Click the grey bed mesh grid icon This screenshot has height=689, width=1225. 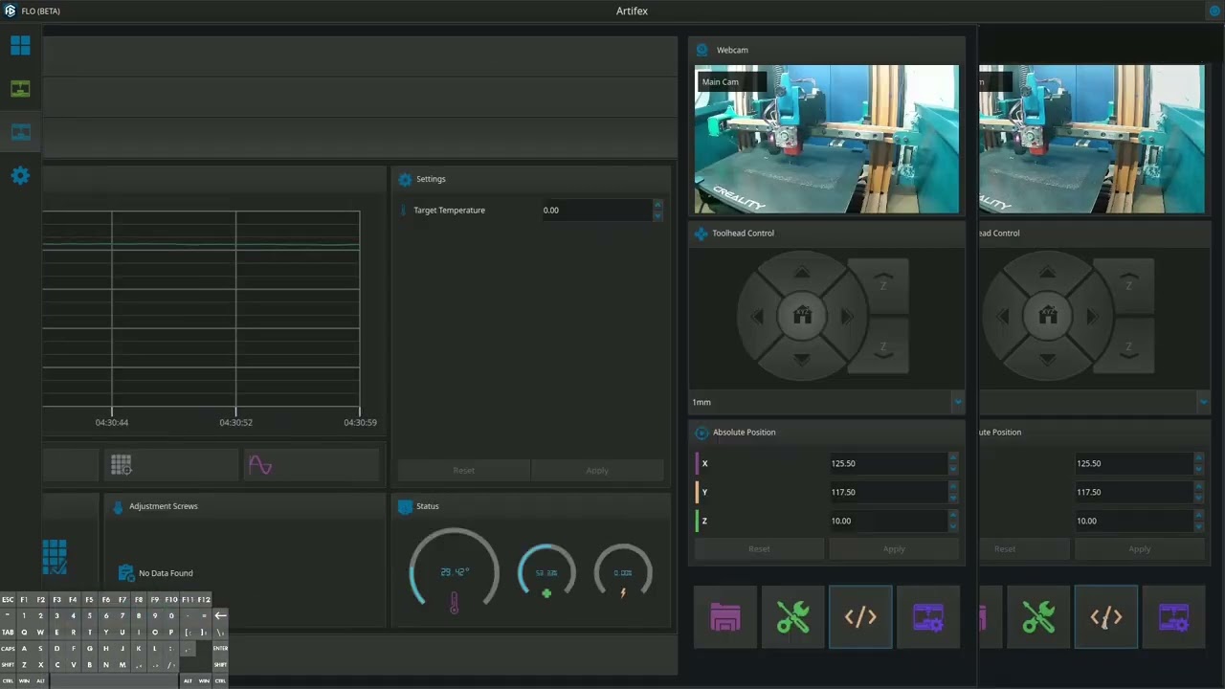tap(121, 465)
